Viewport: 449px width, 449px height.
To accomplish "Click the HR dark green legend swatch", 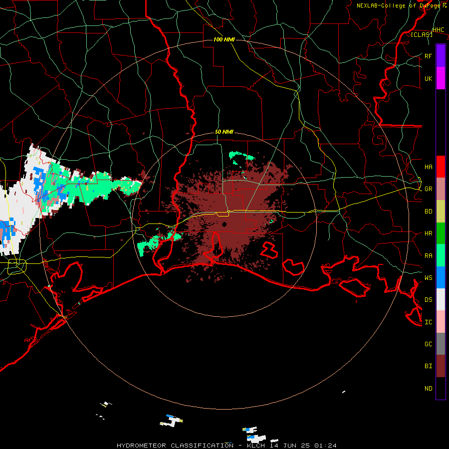I will tap(441, 233).
